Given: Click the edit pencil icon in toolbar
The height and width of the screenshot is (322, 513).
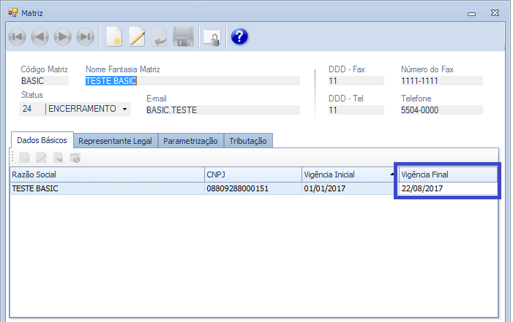Looking at the screenshot, I should point(137,37).
